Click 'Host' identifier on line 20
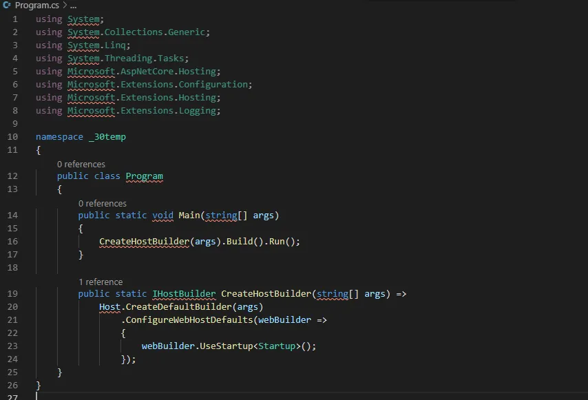The height and width of the screenshot is (400, 588). [x=109, y=307]
